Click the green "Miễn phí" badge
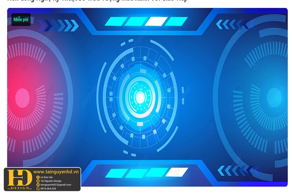The width and height of the screenshot is (292, 195). point(21,19)
